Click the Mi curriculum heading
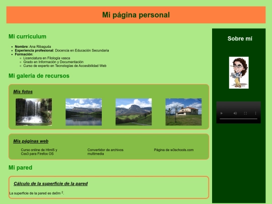Viewport: 272px width, 204px height. click(27, 36)
